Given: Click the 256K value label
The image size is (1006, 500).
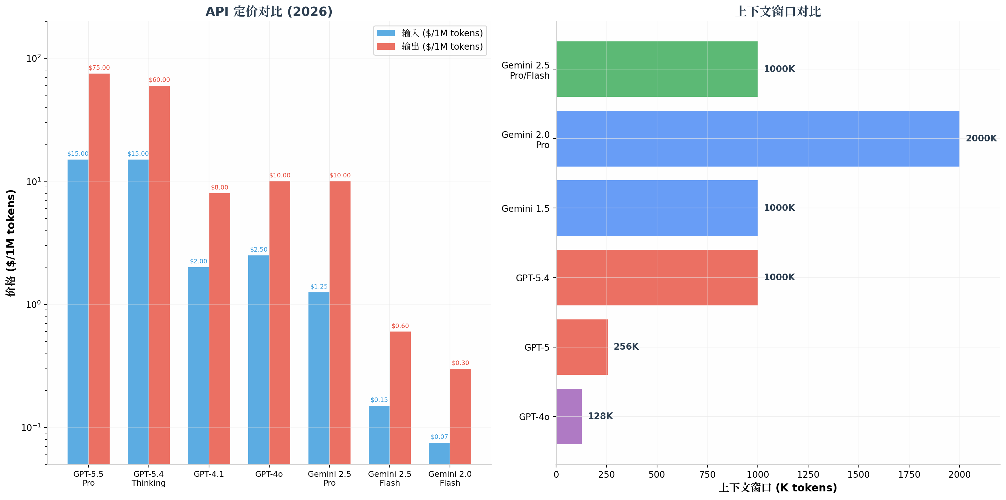Looking at the screenshot, I should [x=626, y=346].
